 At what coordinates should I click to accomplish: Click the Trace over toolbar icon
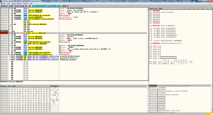(23, 6)
